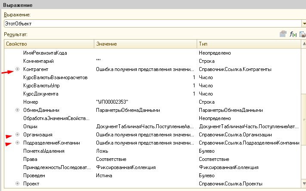The width and height of the screenshot is (306, 191).
Task: Click the Соответствие value in the Права row
Action: (111, 160)
